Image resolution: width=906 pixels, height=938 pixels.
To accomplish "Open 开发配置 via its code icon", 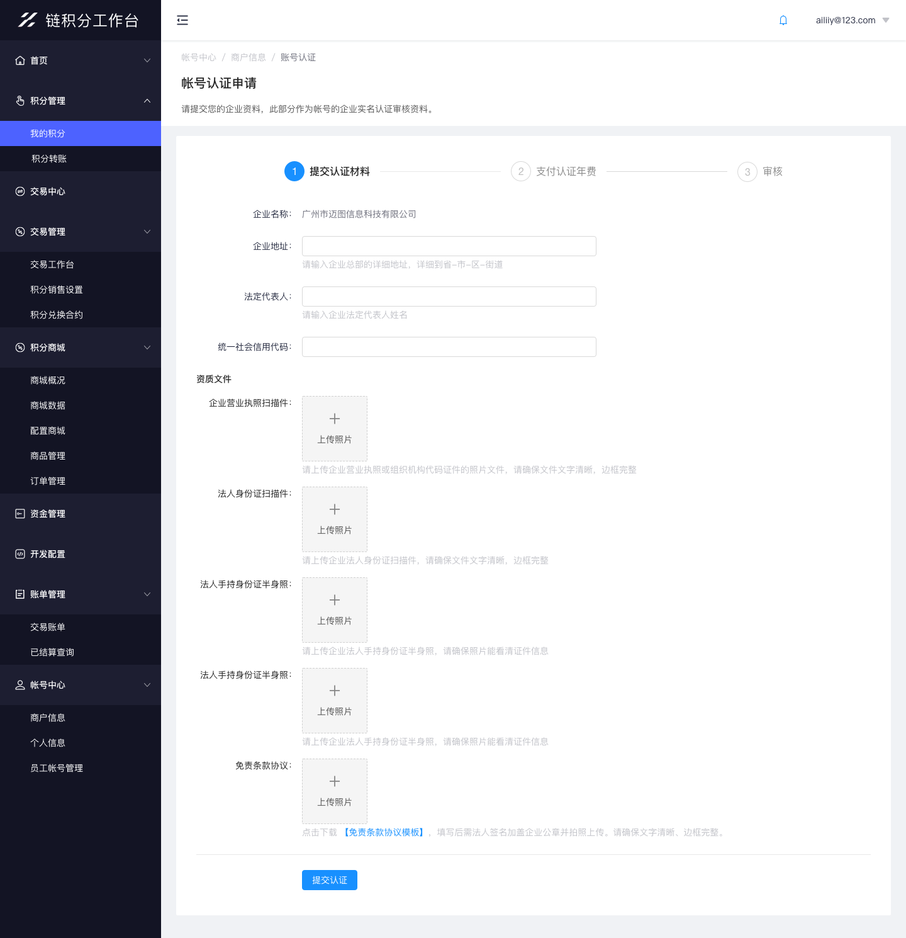I will point(20,553).
